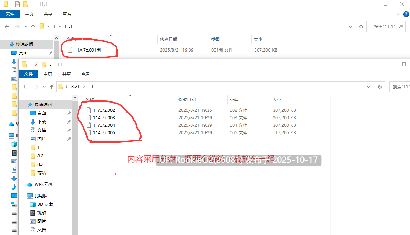
Task: Open 共享 tab in the 11.1 window
Action: click(x=48, y=14)
